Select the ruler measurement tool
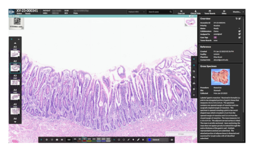 pyautogui.click(x=138, y=140)
